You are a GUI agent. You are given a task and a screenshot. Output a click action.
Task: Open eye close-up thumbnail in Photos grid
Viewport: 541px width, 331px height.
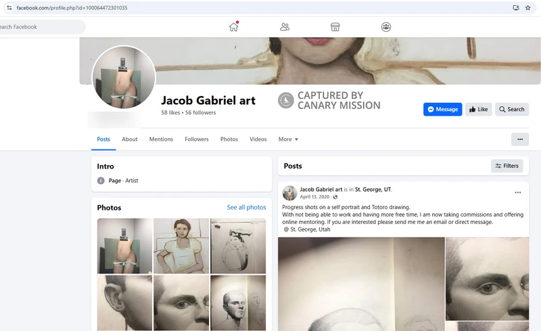click(181, 303)
